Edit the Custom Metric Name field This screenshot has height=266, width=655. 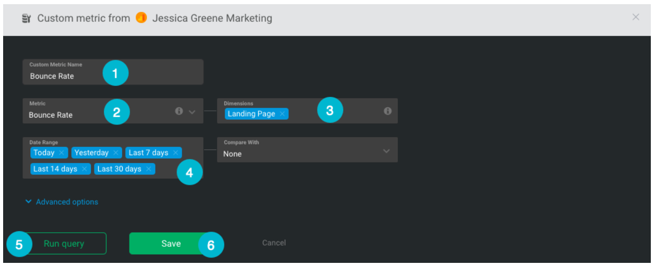click(63, 76)
